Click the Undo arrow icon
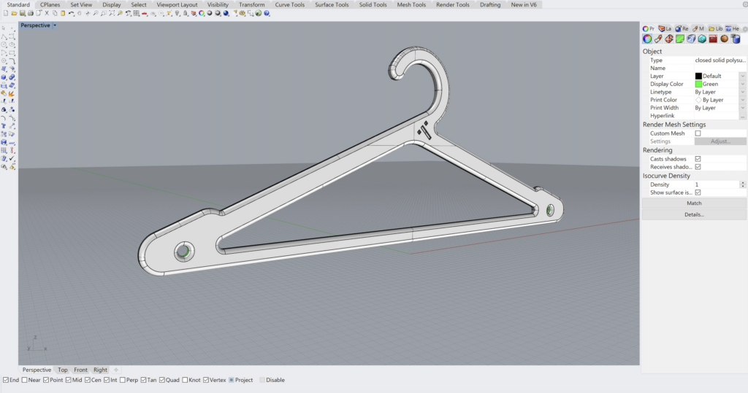748x393 pixels. coord(72,13)
